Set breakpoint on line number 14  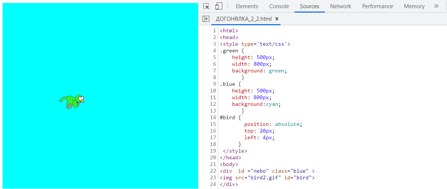click(213, 117)
